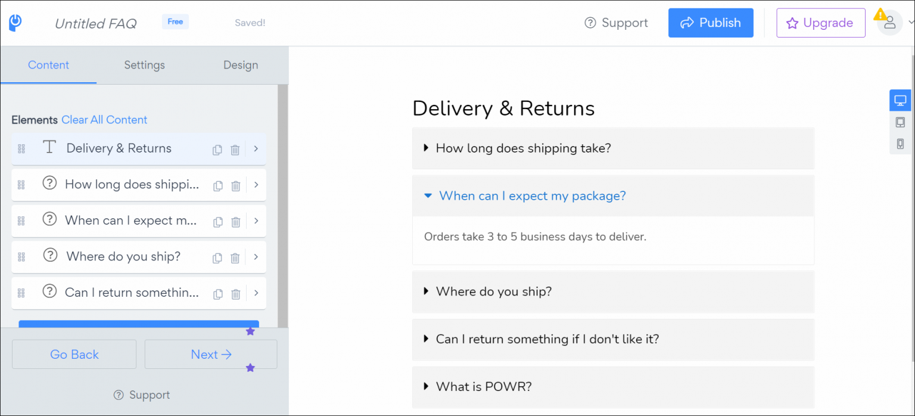Copy the 'Can I return something' element

tap(218, 294)
